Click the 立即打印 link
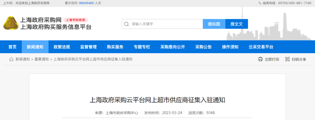 pyautogui.click(x=272, y=60)
